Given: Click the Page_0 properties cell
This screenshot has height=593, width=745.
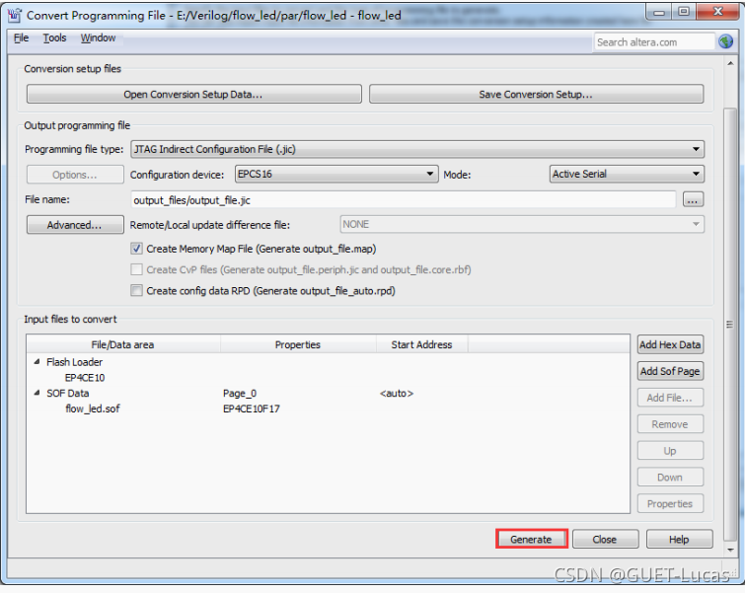Looking at the screenshot, I should tap(240, 394).
